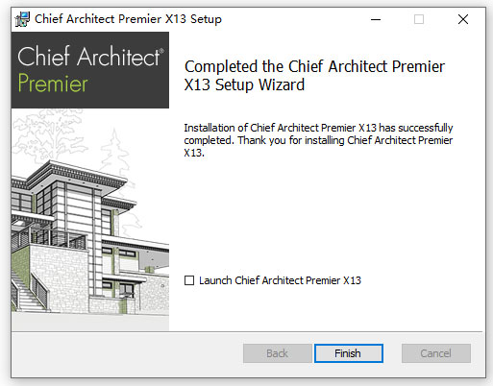
Task: Click the gray footer bar beside Back
Action: 127,354
